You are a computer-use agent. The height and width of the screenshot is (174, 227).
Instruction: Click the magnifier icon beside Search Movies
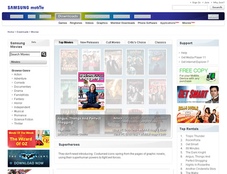click(44, 54)
